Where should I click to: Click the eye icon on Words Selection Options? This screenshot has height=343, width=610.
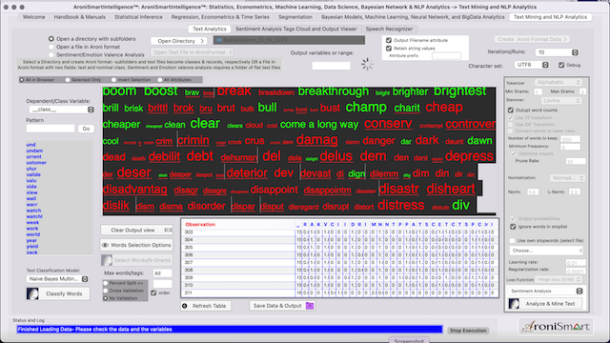[x=105, y=245]
